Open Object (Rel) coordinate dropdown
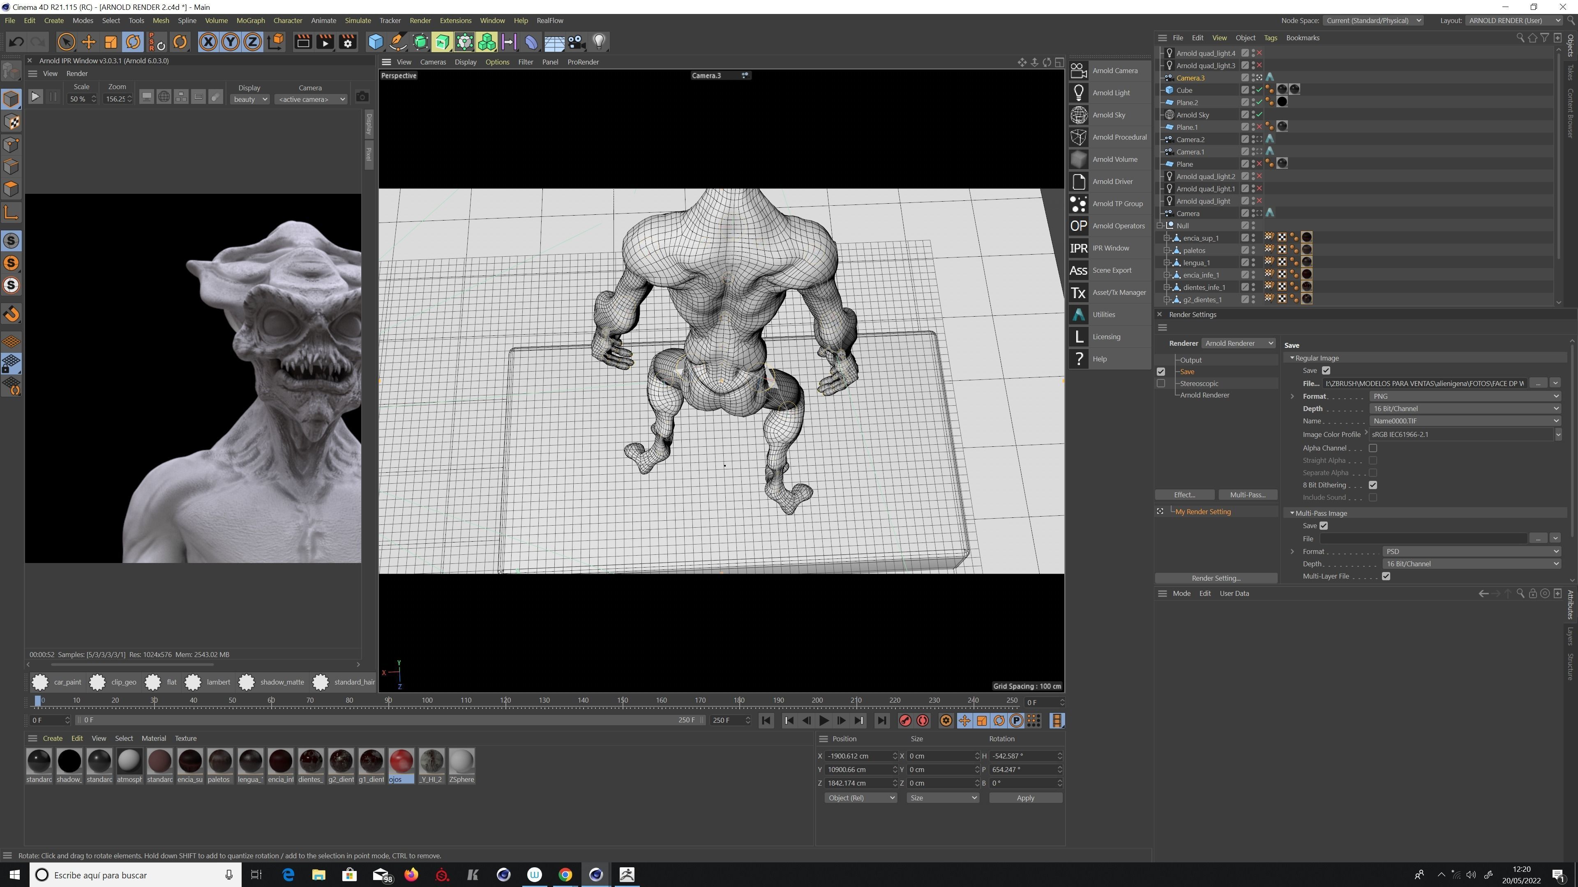Viewport: 1578px width, 887px height. tap(860, 797)
